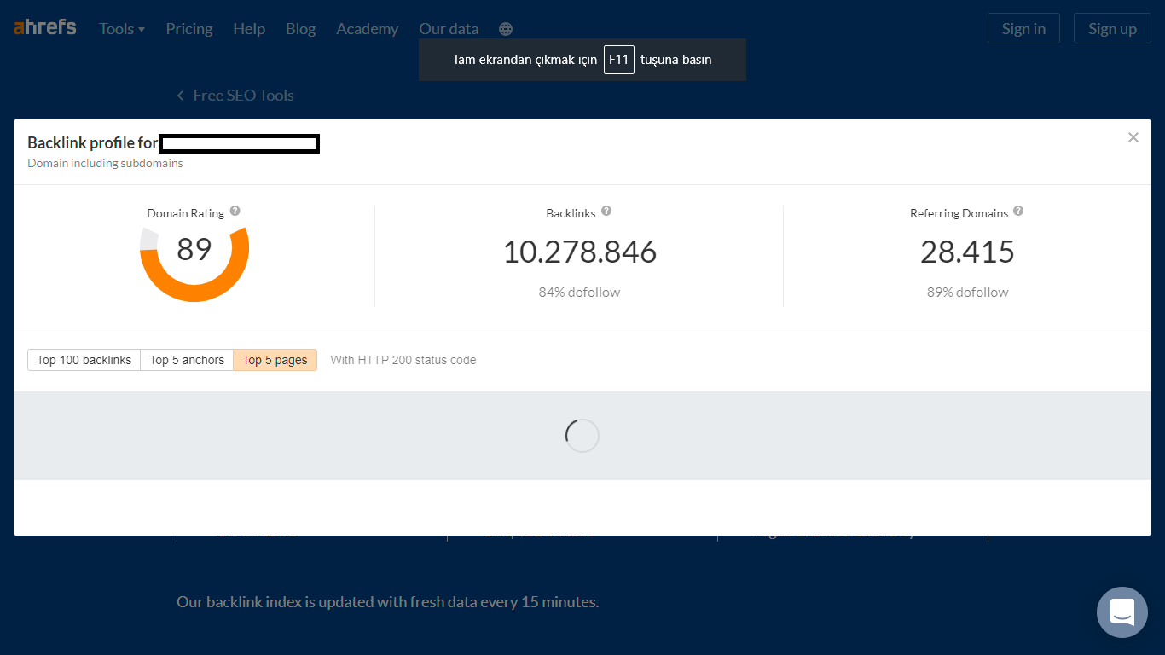The width and height of the screenshot is (1165, 655).
Task: Open the Blog link
Action: [301, 29]
